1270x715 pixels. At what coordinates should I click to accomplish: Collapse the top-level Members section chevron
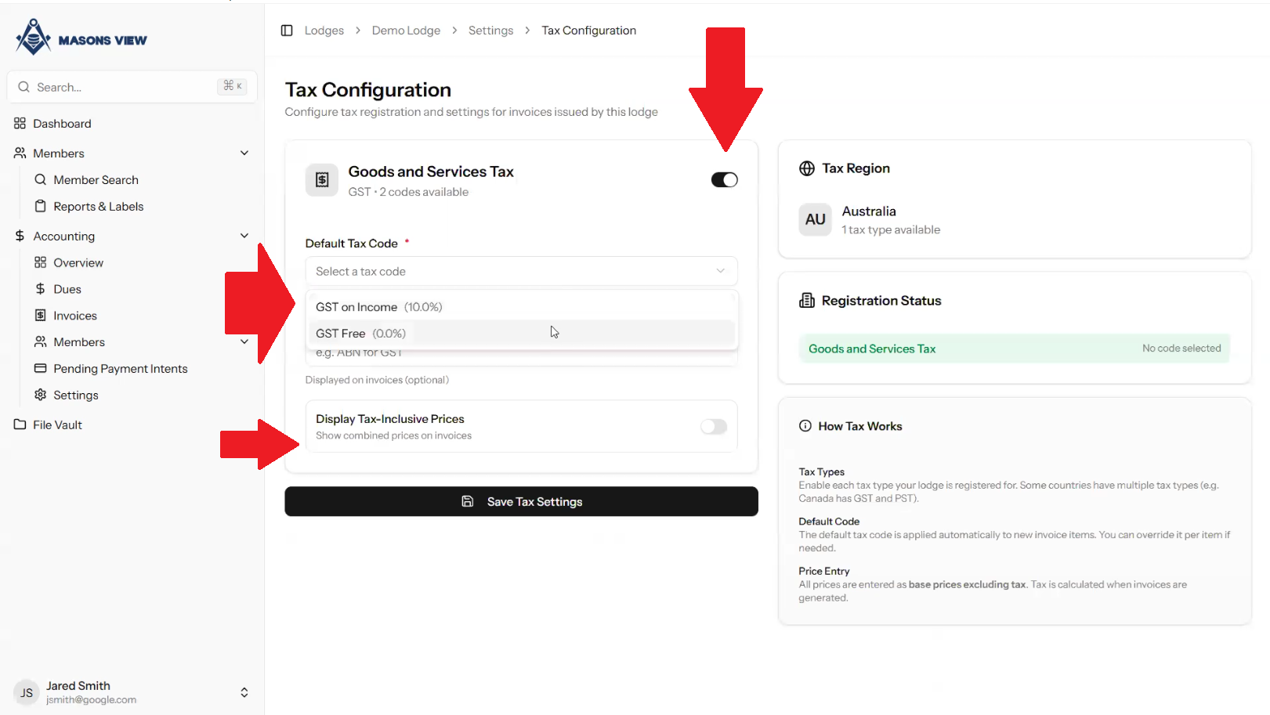point(244,153)
